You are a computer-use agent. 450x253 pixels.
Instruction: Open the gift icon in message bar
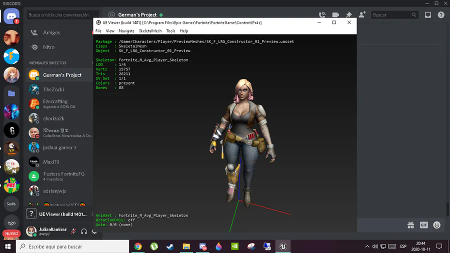[x=410, y=225]
